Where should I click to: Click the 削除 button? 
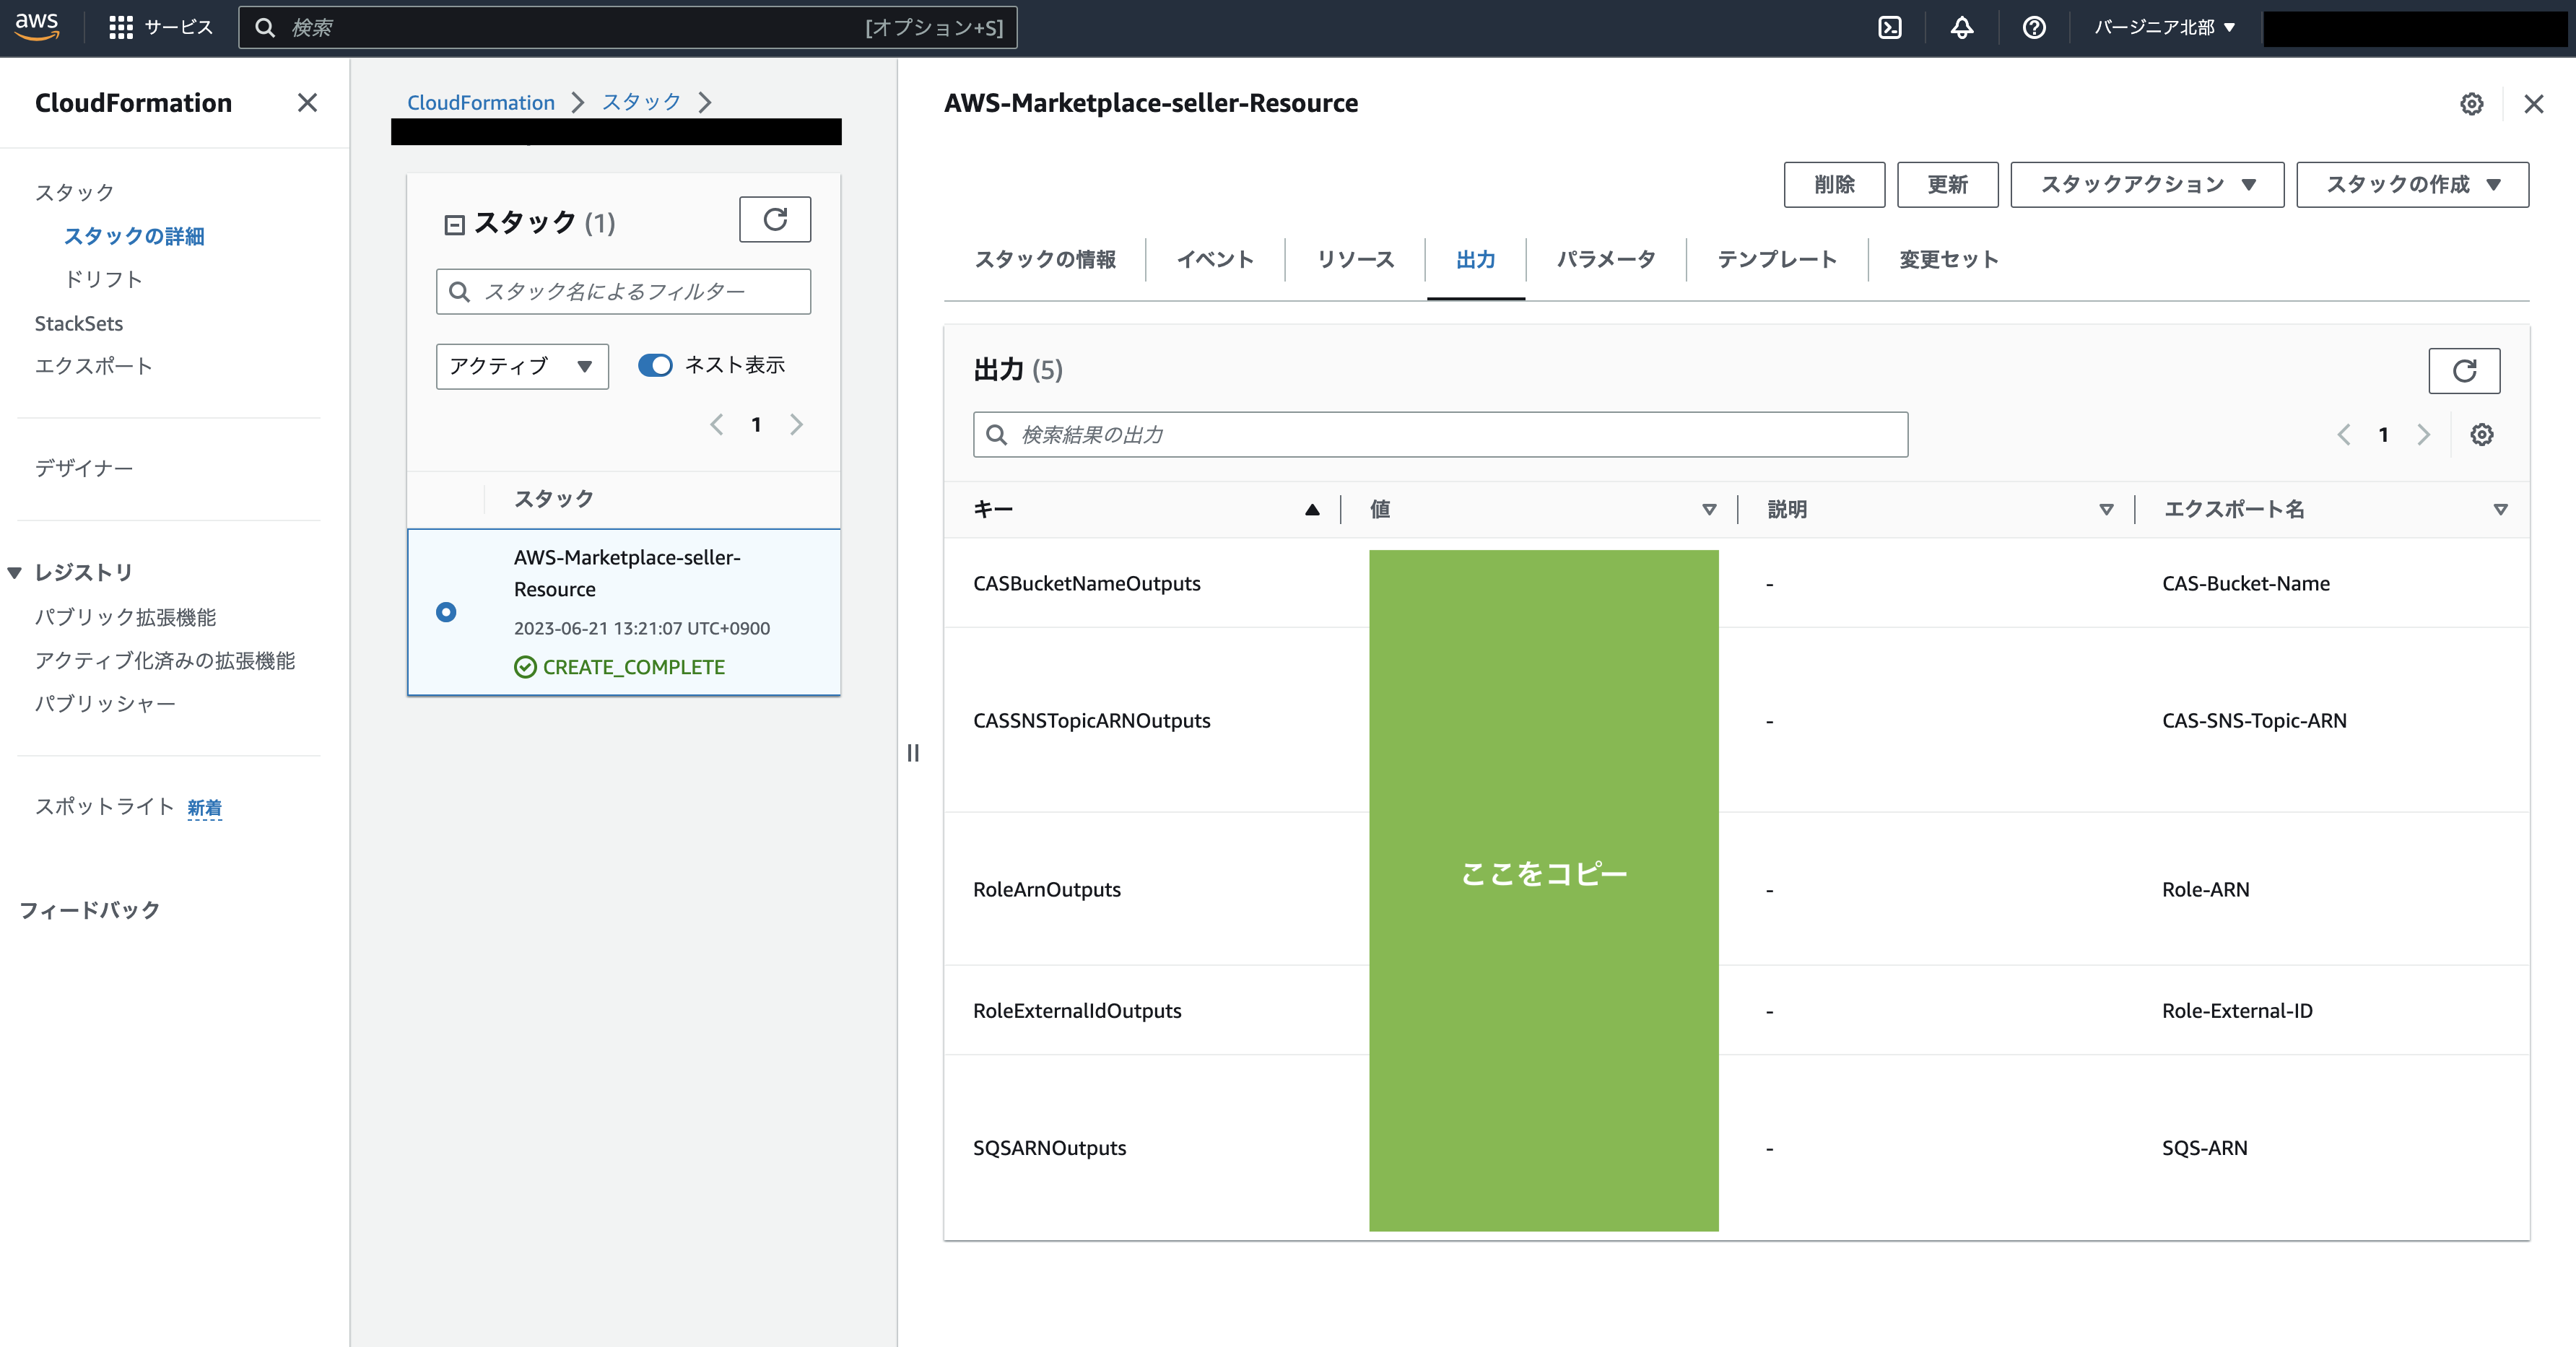[x=1833, y=184]
